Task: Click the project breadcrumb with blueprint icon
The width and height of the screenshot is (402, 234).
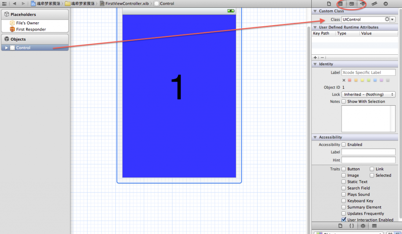Action: click(x=46, y=4)
